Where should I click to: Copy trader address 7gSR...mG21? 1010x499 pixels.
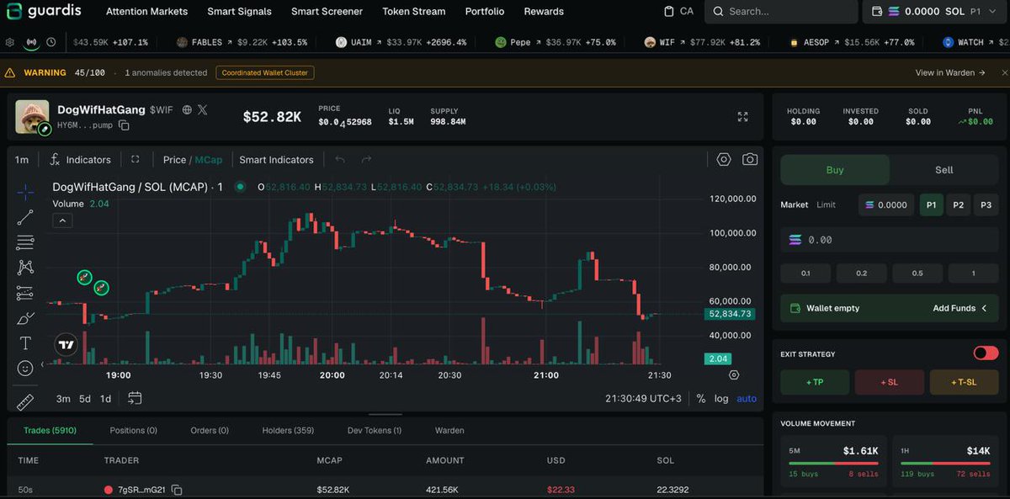click(x=177, y=490)
